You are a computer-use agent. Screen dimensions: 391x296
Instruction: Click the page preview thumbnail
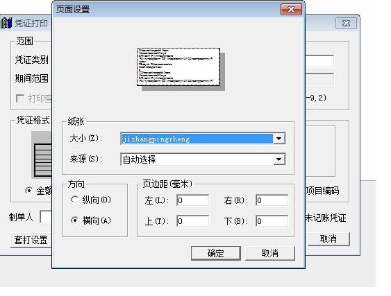(178, 67)
